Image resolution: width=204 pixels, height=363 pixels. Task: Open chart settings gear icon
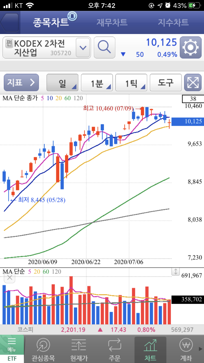click(190, 48)
